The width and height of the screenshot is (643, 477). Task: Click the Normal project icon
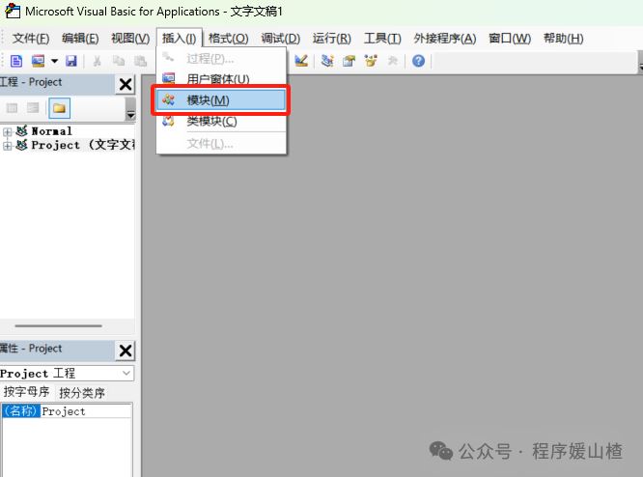[22, 130]
